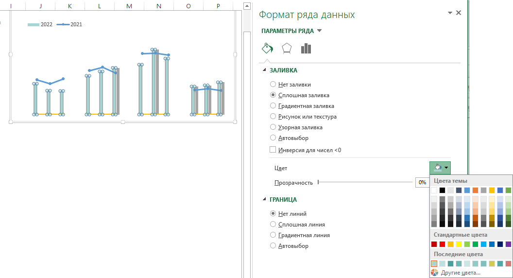Select Сплошная линия border option

(273, 225)
